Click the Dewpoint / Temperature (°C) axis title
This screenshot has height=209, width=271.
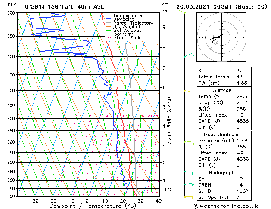pos(93,206)
